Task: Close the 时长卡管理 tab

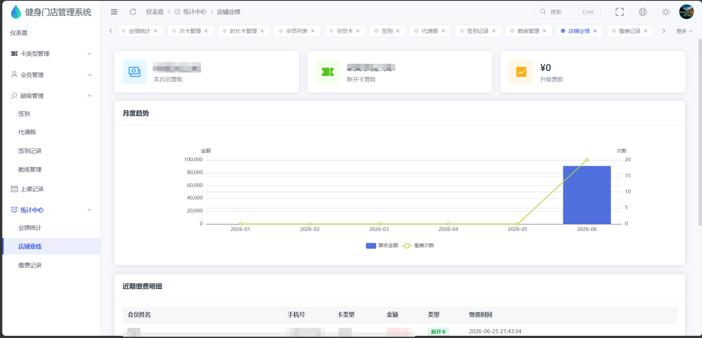Action: point(262,31)
